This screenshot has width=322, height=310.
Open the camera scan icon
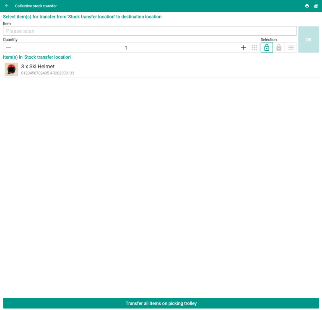[x=316, y=6]
